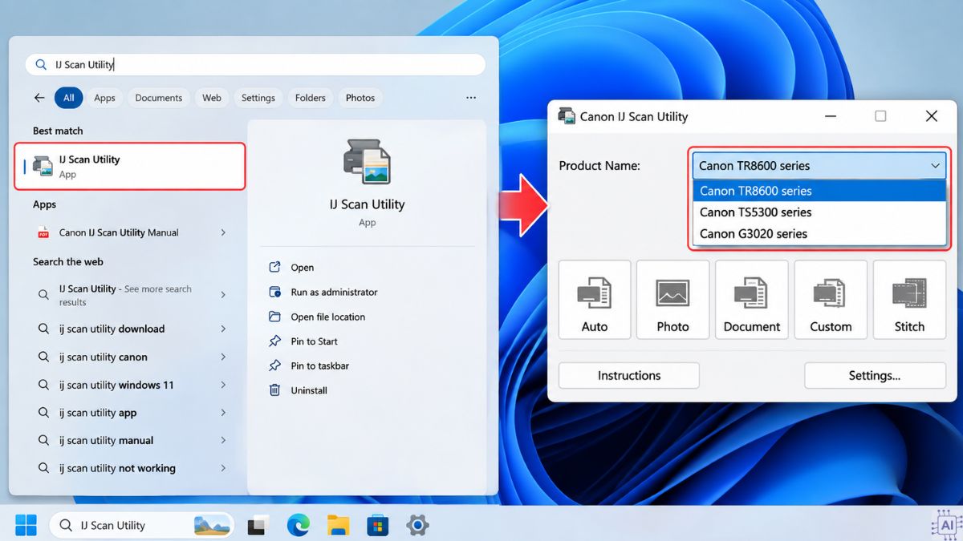Select Canon TS5300 series from the list
The width and height of the screenshot is (963, 541).
coord(819,212)
